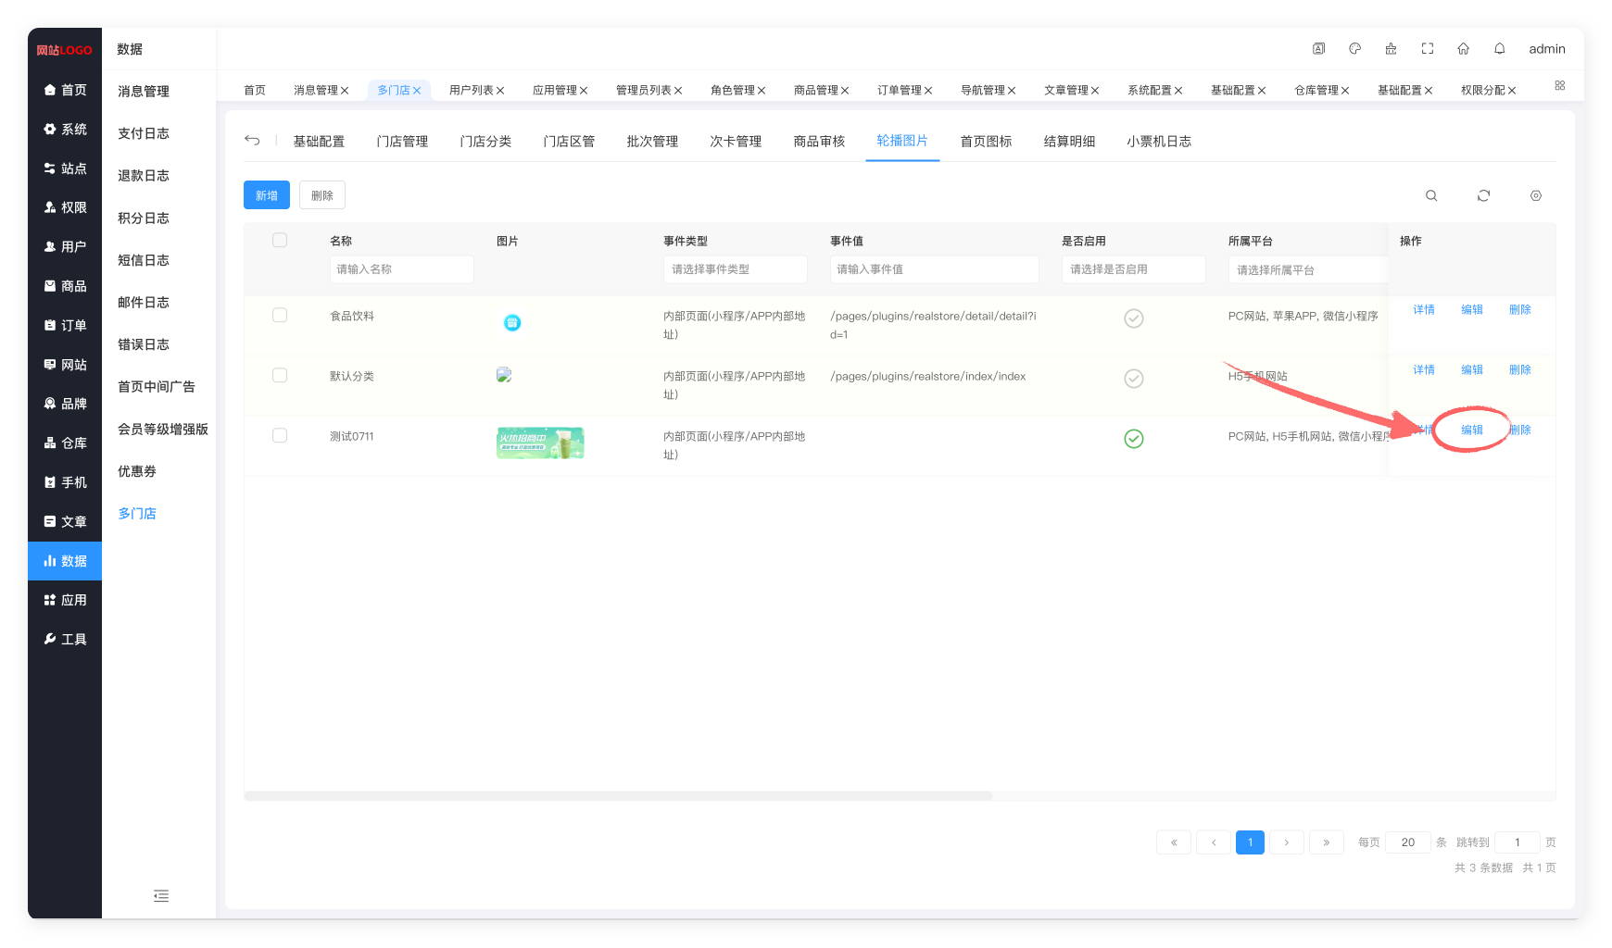This screenshot has width=1612, height=948.
Task: Toggle fullscreen mode icon in header
Action: (1427, 49)
